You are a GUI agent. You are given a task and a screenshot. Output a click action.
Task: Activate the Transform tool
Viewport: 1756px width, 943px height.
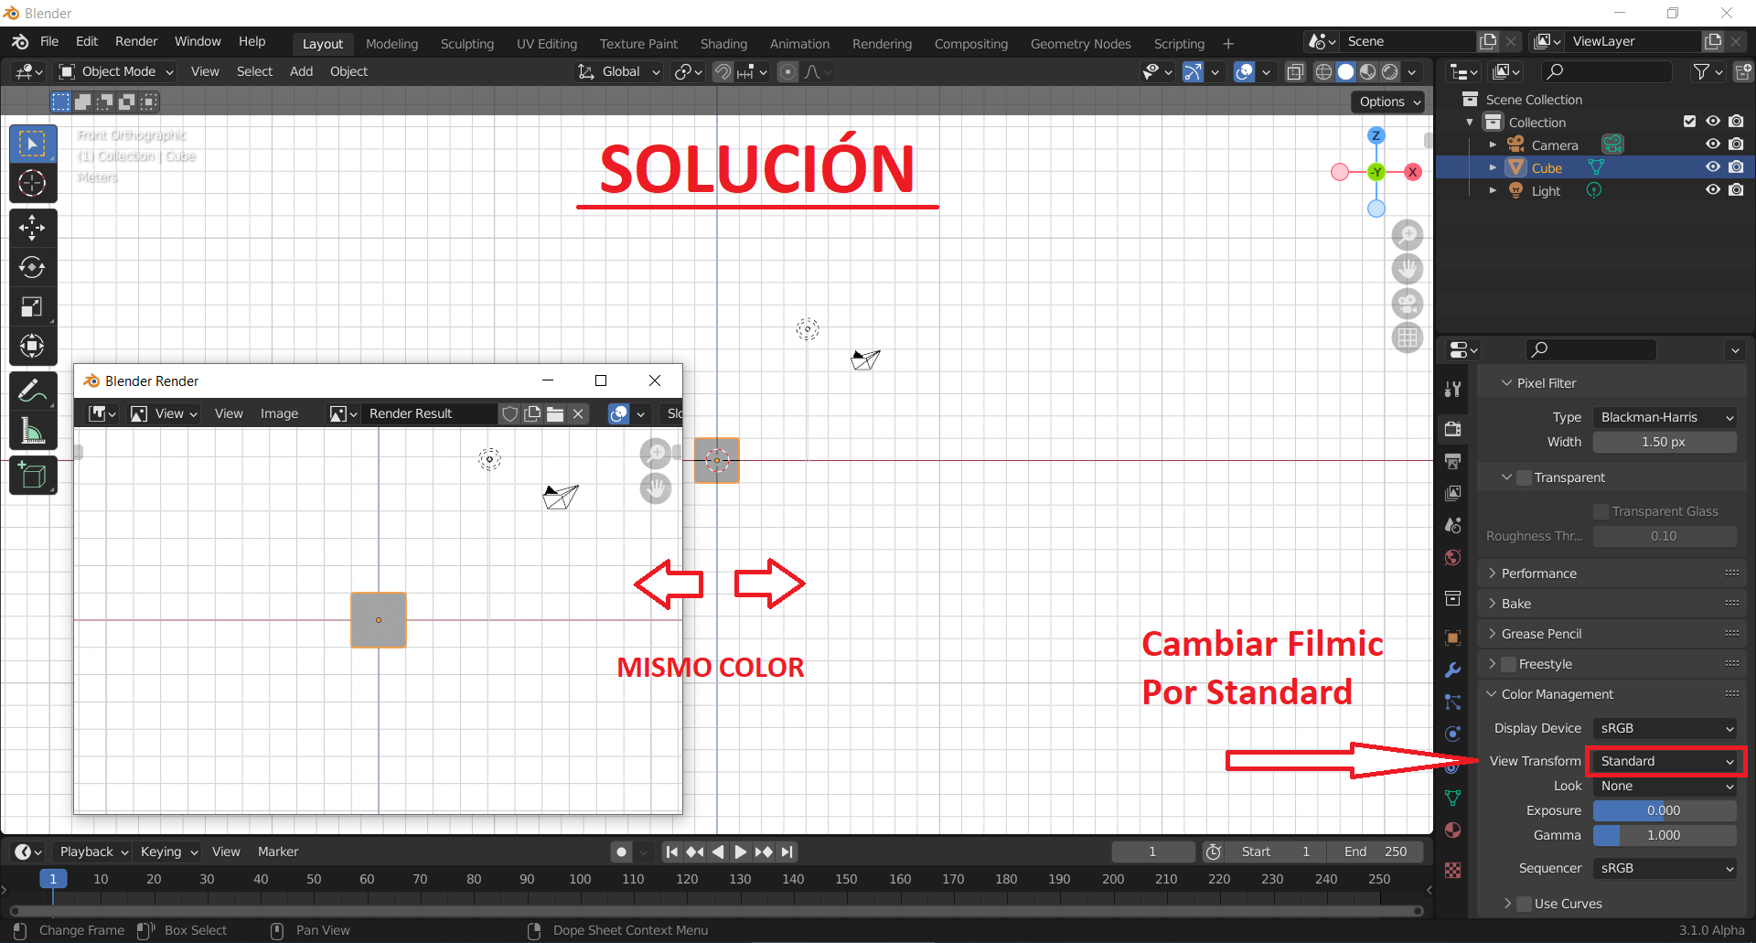(x=32, y=346)
